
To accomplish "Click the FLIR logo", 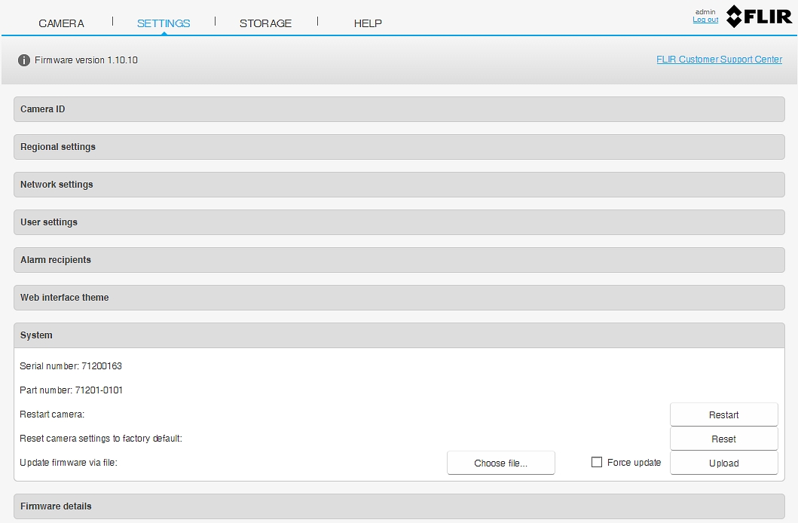I will (758, 17).
